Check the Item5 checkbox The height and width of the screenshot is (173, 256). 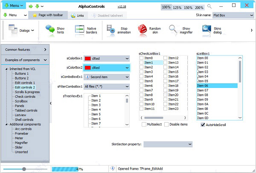click(x=141, y=81)
